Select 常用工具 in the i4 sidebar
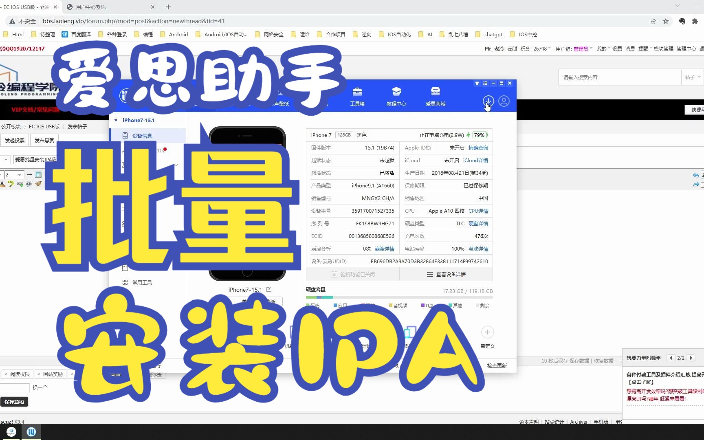704x440 pixels. [142, 282]
